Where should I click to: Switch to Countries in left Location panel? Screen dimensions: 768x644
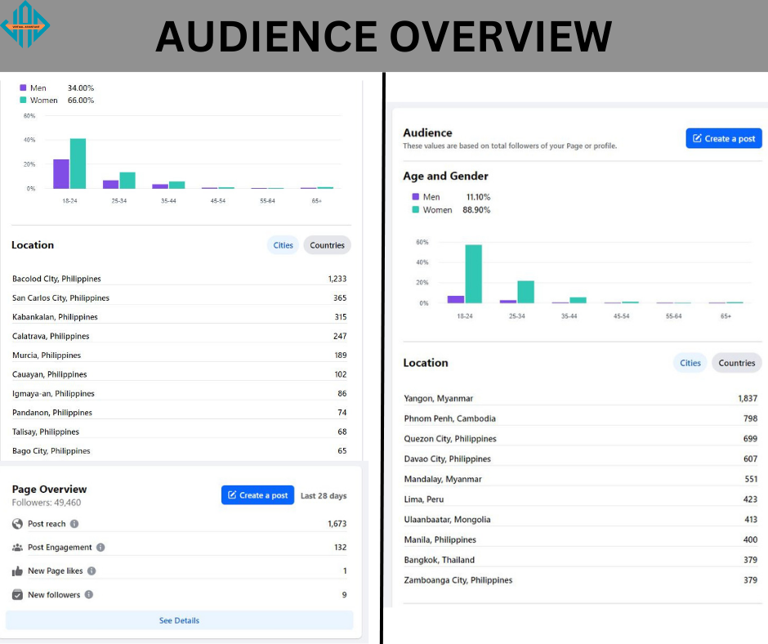(x=327, y=245)
